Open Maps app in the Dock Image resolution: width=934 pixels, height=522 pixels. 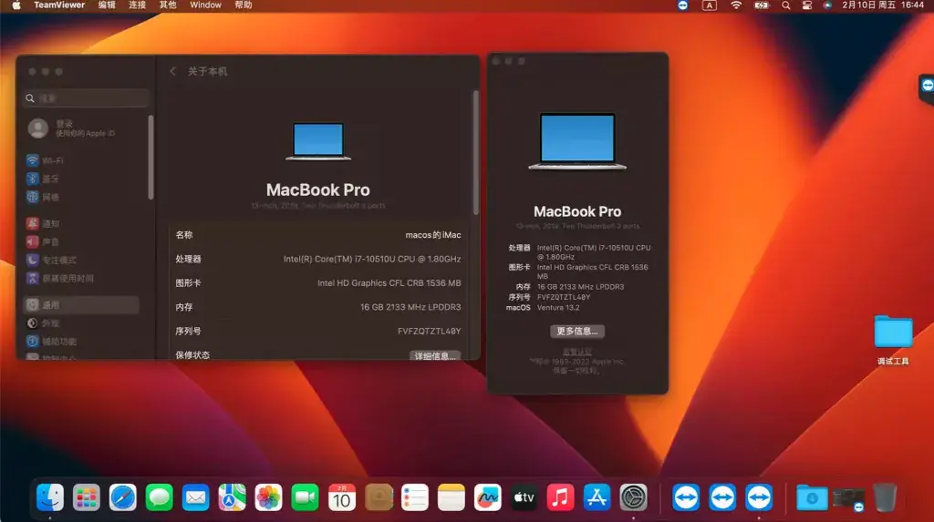click(232, 497)
